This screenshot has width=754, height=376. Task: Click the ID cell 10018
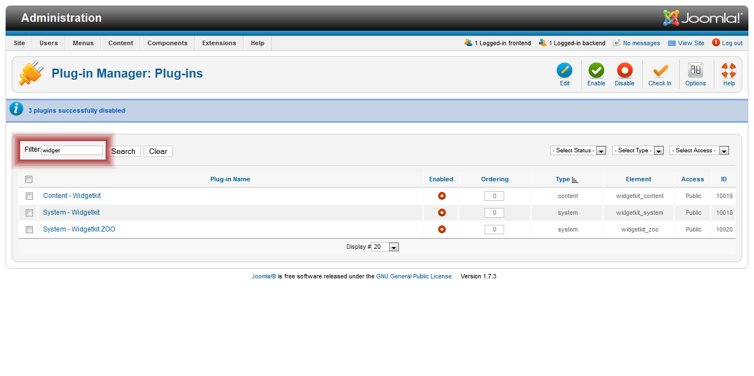724,213
